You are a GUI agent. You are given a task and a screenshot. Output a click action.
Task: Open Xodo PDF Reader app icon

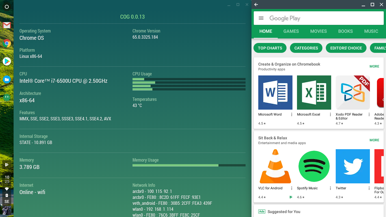click(353, 92)
